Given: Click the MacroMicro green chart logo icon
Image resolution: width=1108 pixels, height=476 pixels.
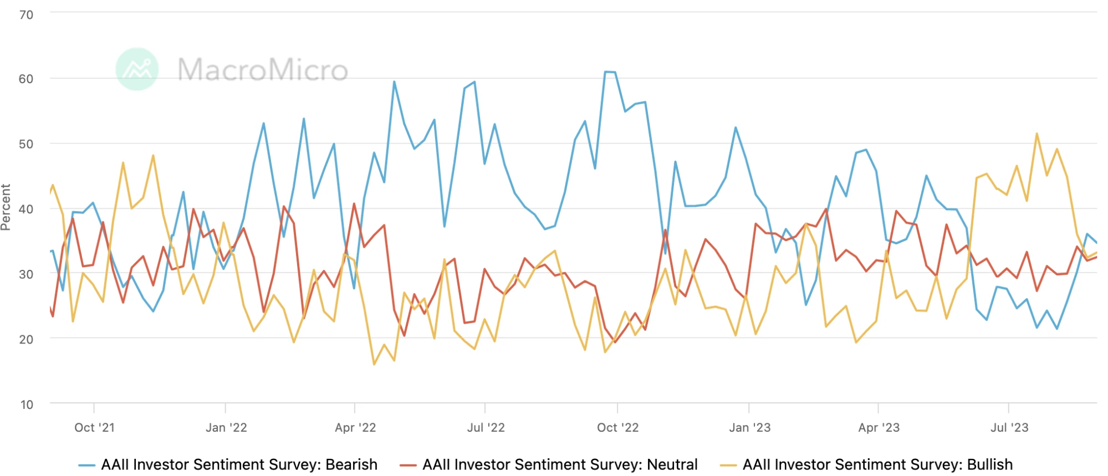Looking at the screenshot, I should [x=137, y=69].
